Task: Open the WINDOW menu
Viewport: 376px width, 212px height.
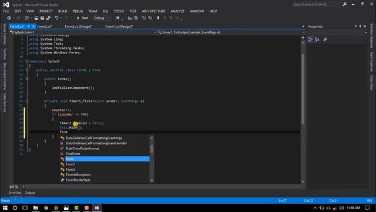Action: coord(197,11)
